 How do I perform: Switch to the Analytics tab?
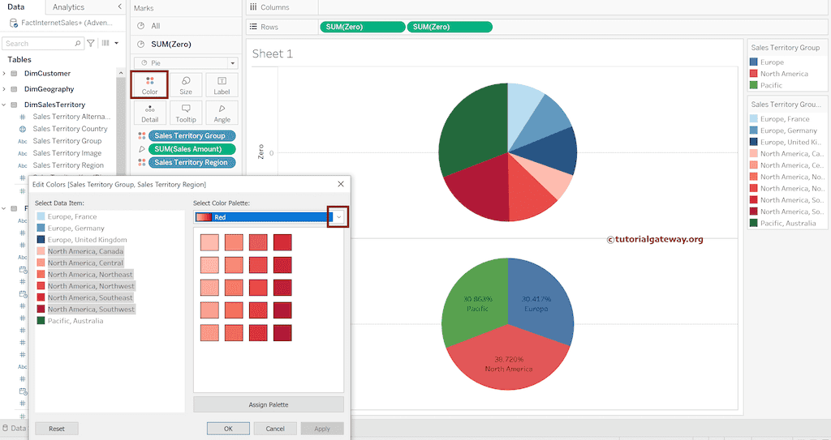68,6
